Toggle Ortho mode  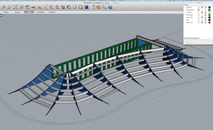(6, 12)
